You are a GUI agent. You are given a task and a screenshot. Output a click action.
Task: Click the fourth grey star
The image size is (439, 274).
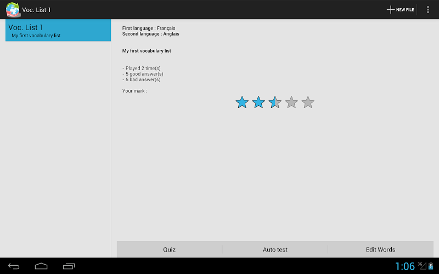point(291,102)
